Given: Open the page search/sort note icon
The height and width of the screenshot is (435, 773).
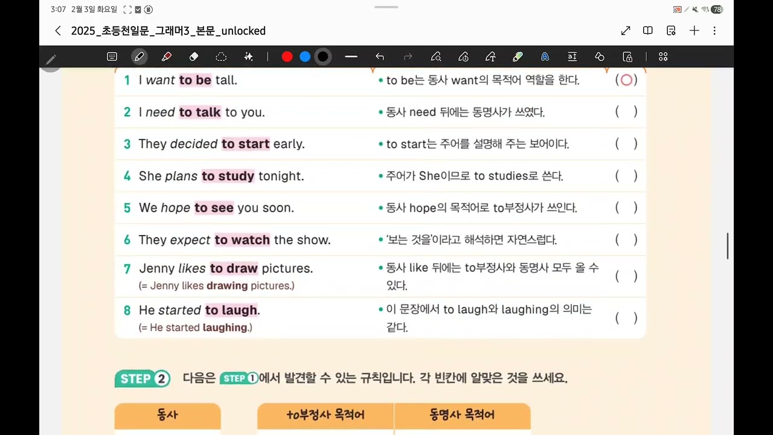Looking at the screenshot, I should pyautogui.click(x=671, y=31).
